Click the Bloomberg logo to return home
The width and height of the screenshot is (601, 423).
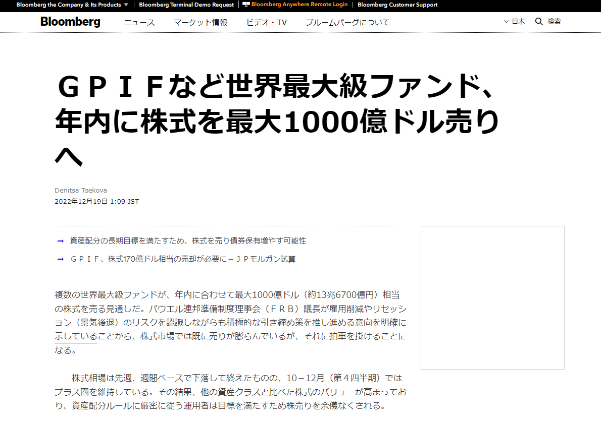[70, 22]
